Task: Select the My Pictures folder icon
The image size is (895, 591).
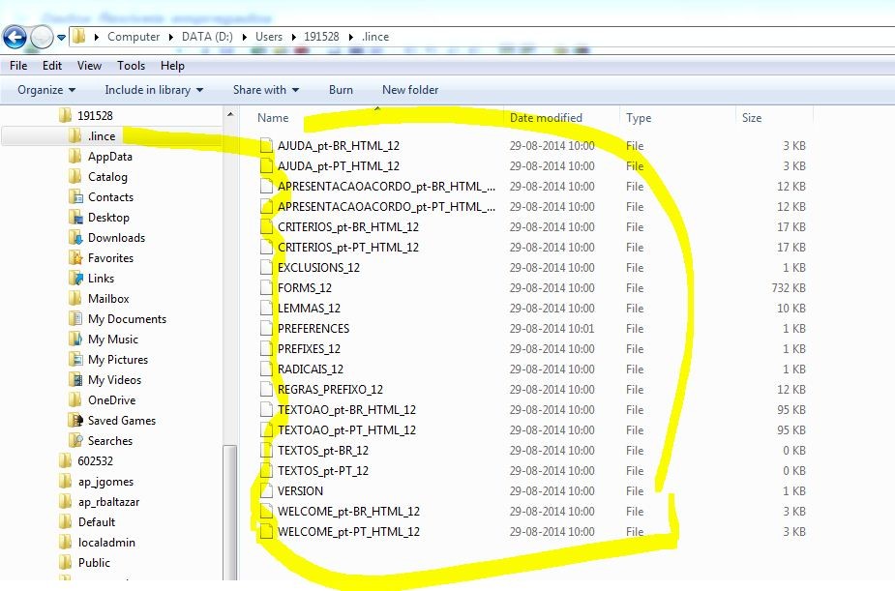Action: [75, 360]
